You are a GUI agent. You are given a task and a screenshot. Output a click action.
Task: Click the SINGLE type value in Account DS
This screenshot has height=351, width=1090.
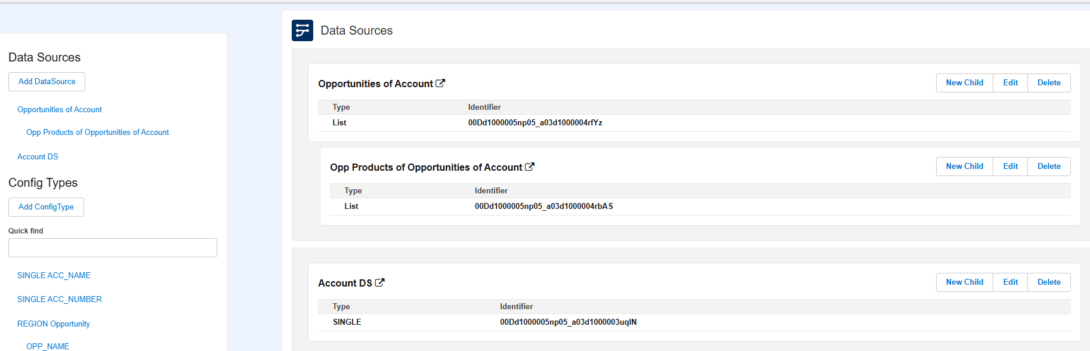(347, 322)
